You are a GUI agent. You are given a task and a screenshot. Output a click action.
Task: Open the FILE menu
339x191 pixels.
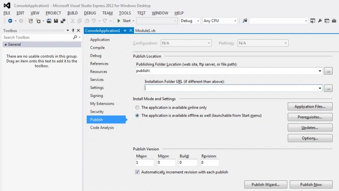[x=7, y=13]
